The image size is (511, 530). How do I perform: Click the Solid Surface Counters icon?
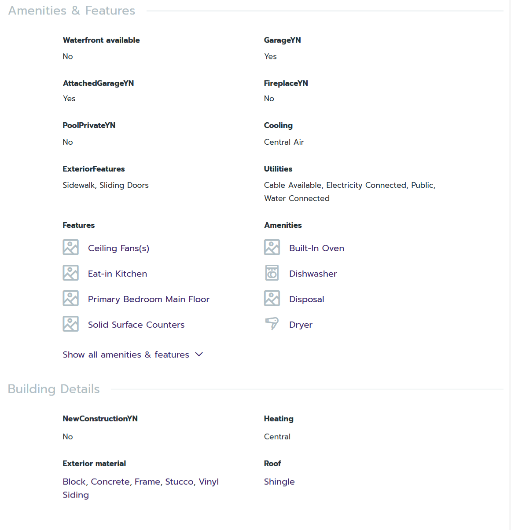click(x=70, y=324)
